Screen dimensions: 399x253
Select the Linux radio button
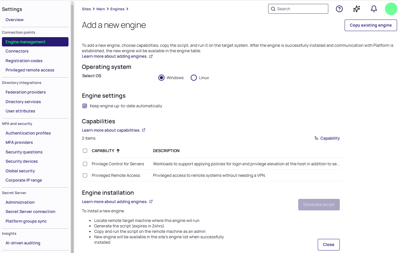click(x=194, y=78)
